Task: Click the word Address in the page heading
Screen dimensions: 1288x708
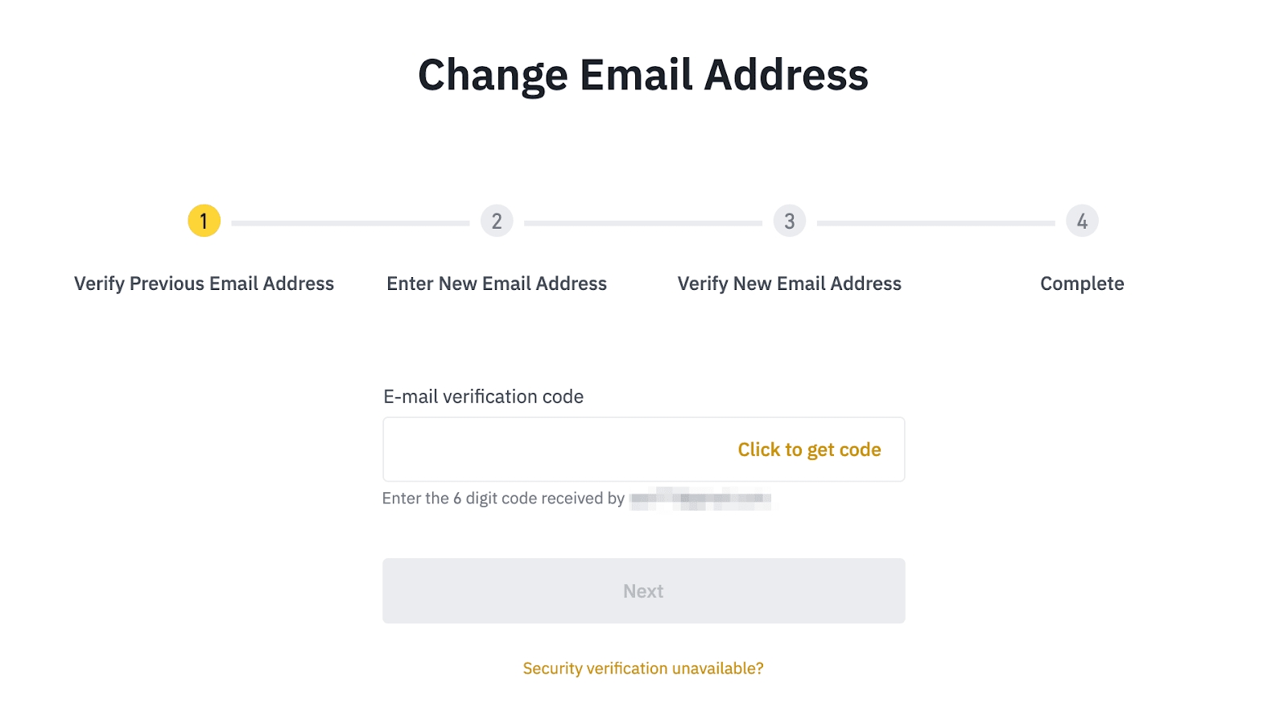Action: (x=786, y=75)
